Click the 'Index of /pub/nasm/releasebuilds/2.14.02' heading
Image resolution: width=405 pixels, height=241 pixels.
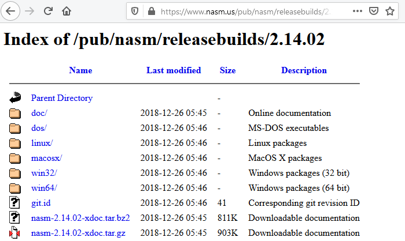point(164,40)
